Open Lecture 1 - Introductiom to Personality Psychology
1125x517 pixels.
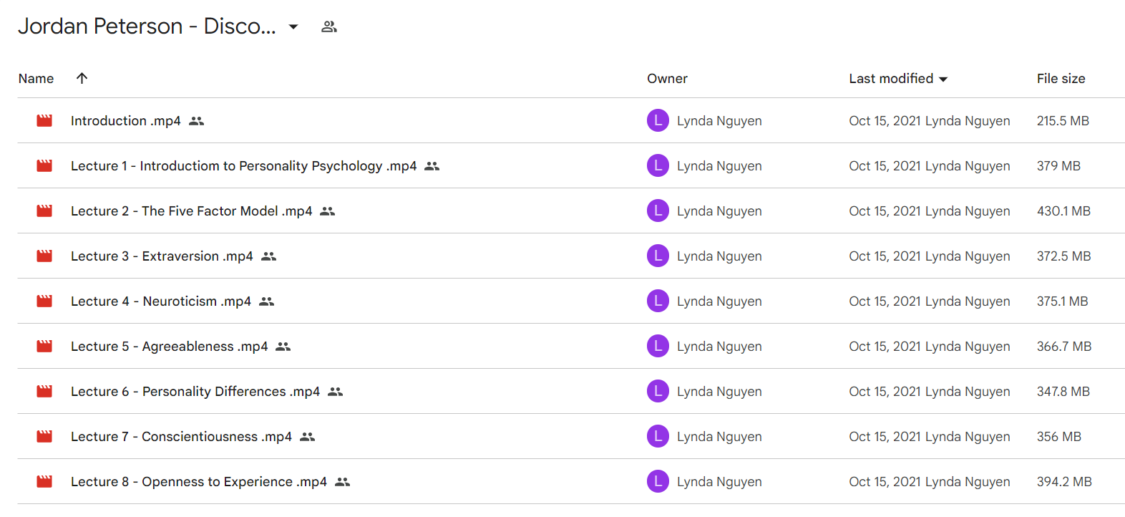(x=243, y=166)
